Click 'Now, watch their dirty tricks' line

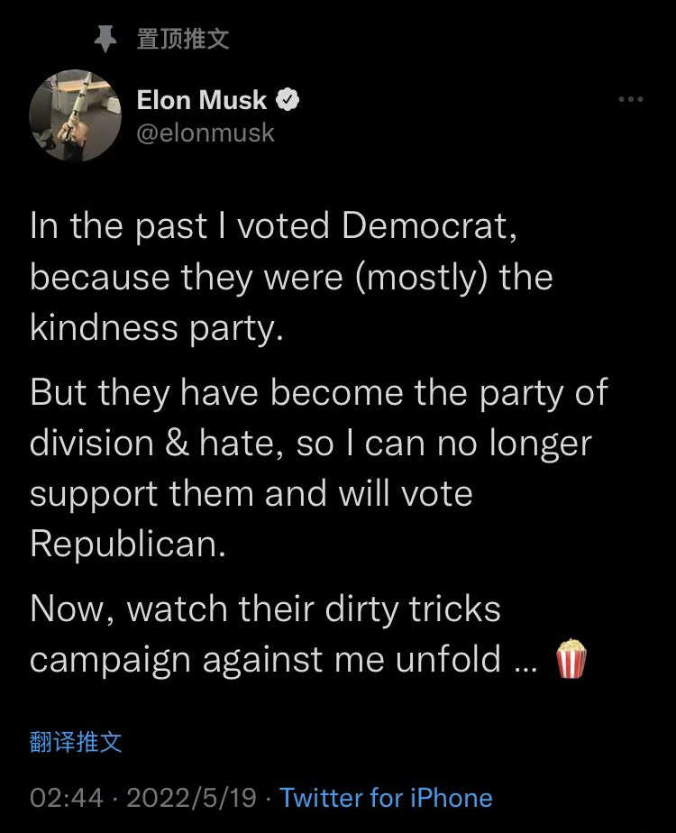(266, 609)
